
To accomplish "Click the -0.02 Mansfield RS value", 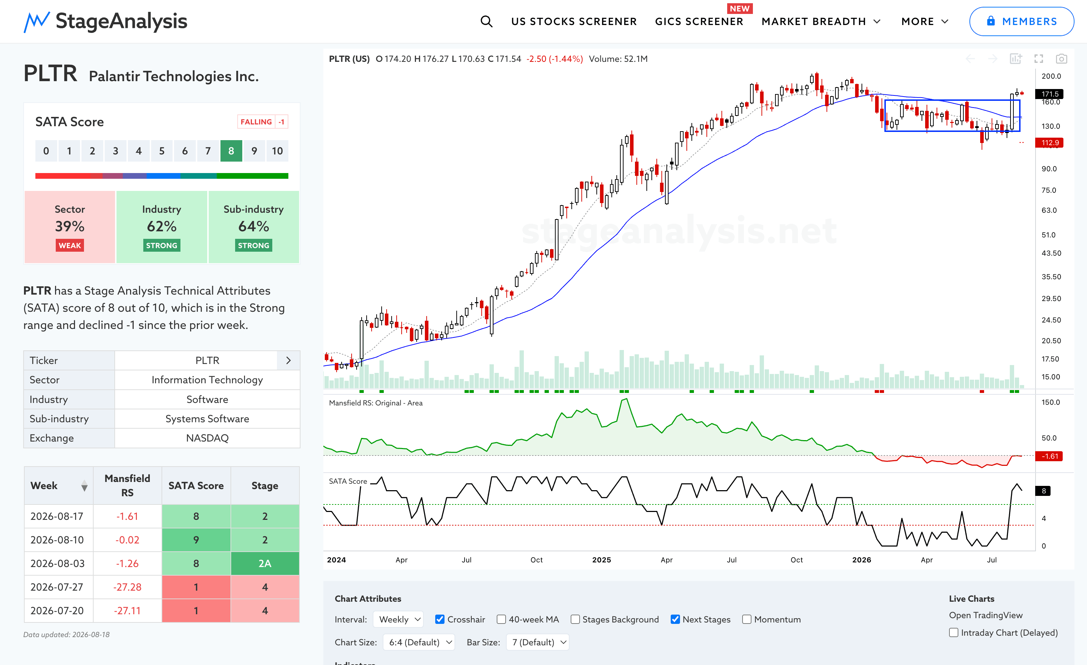I will click(x=127, y=540).
